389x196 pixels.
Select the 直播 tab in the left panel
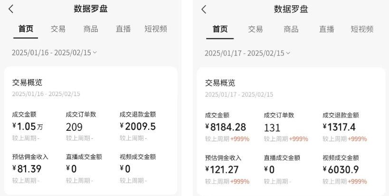[x=123, y=29]
